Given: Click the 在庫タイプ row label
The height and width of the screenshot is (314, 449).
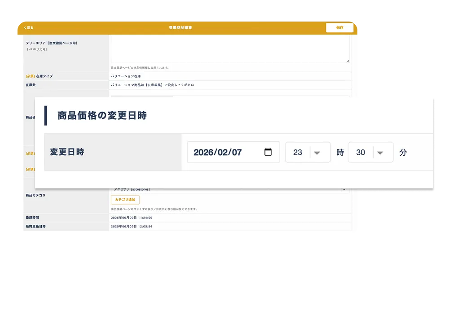Looking at the screenshot, I should click(44, 76).
